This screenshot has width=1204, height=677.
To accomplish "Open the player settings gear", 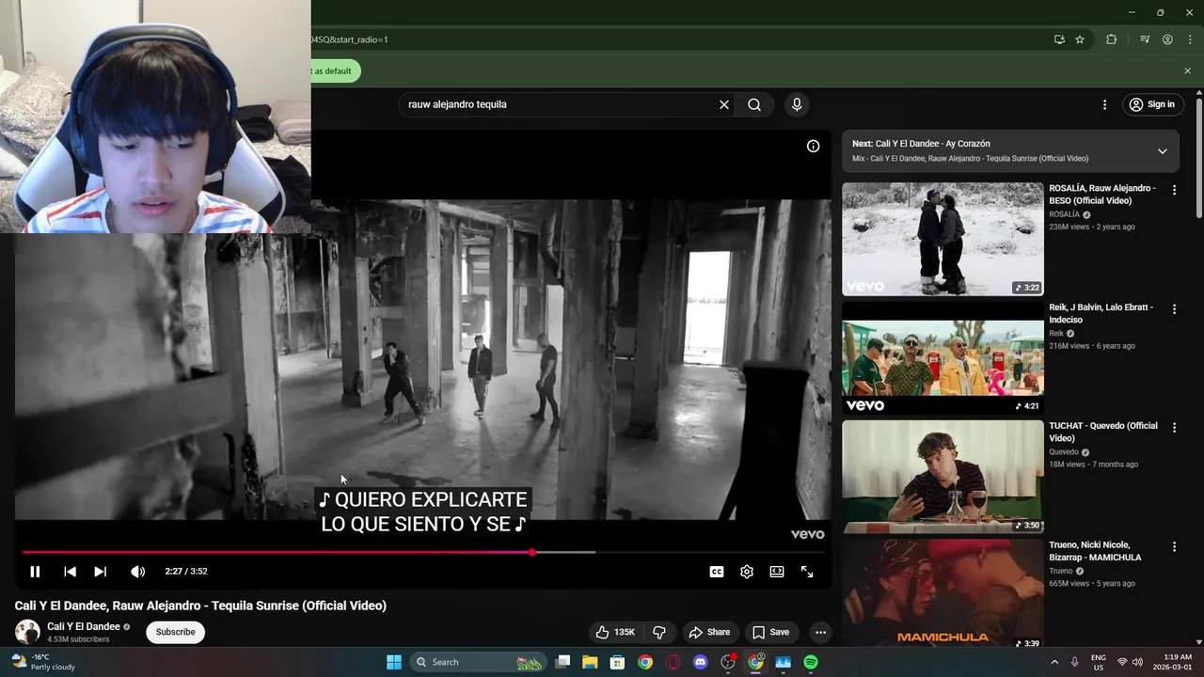I will click(x=747, y=572).
